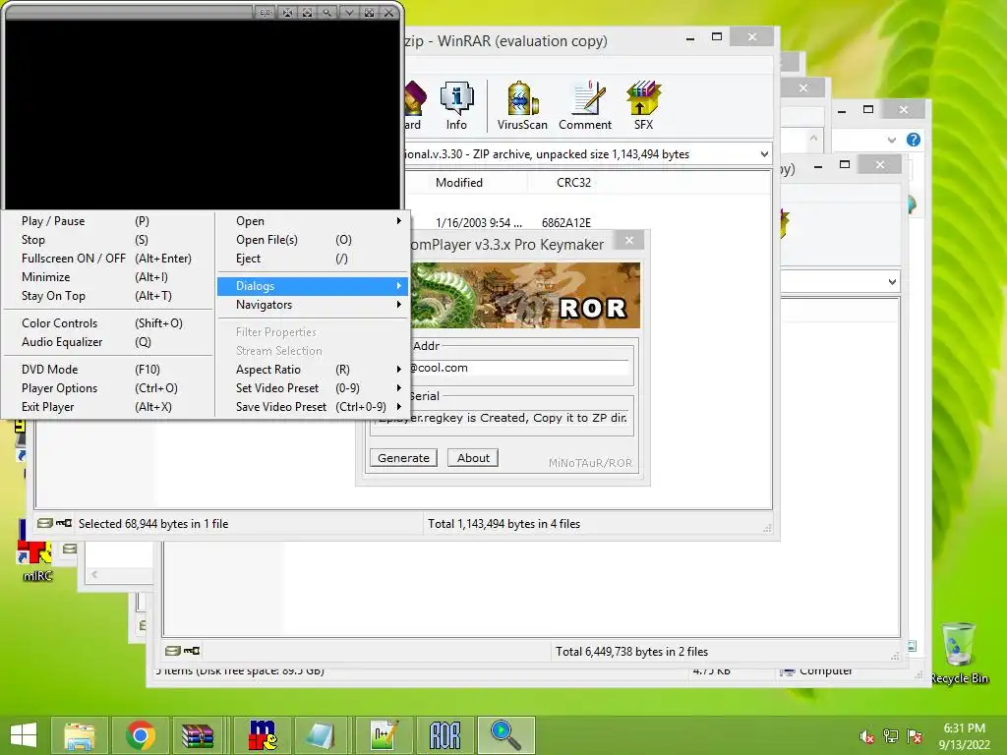The width and height of the screenshot is (1007, 755).
Task: Click 'Total 6,449,738 bytes in 2 files' status text
Action: 631,652
